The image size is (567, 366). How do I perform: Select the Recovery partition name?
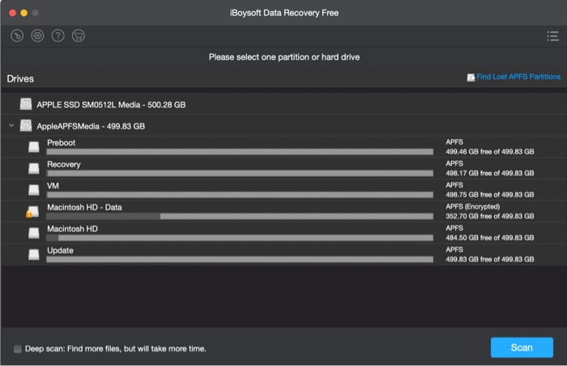point(64,165)
